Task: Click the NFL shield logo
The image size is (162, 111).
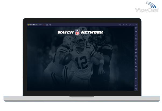Action: click(x=77, y=32)
